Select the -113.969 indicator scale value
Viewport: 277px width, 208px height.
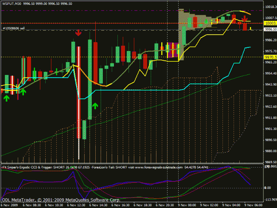[x=270, y=200]
